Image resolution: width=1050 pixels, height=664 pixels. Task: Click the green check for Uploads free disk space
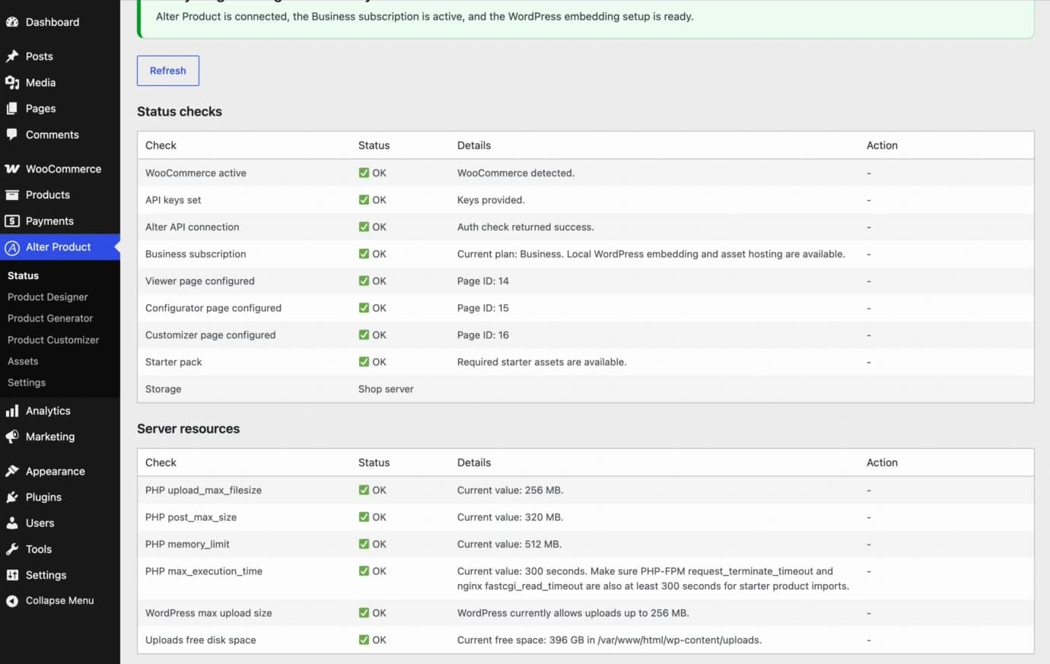tap(364, 640)
